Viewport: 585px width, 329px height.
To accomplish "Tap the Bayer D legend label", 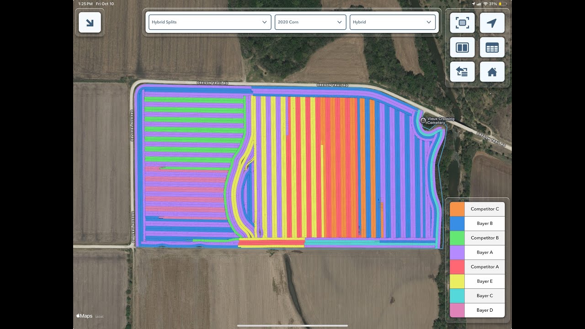I will point(484,310).
